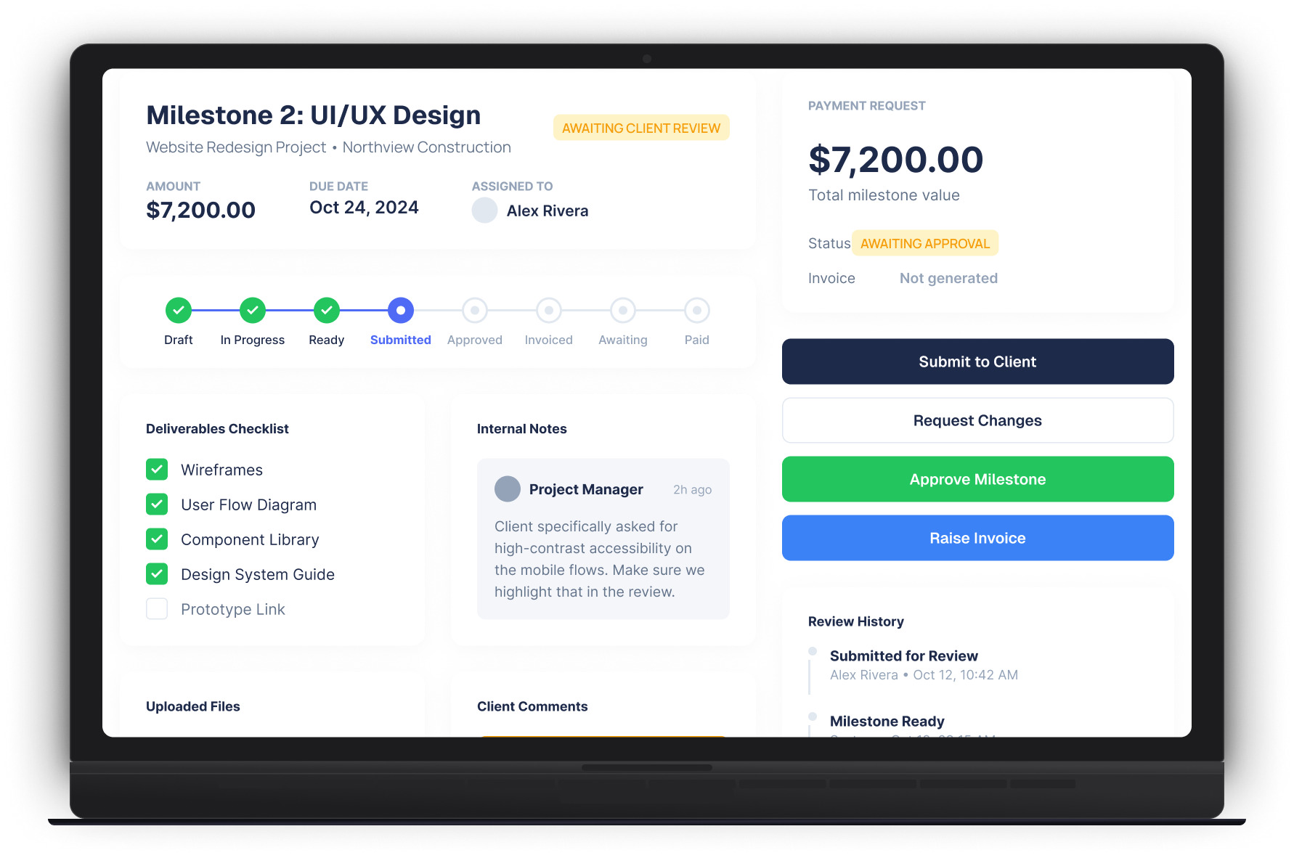Uncheck Design System Guide checkbox
Viewport: 1294px width, 858px height.
[157, 574]
